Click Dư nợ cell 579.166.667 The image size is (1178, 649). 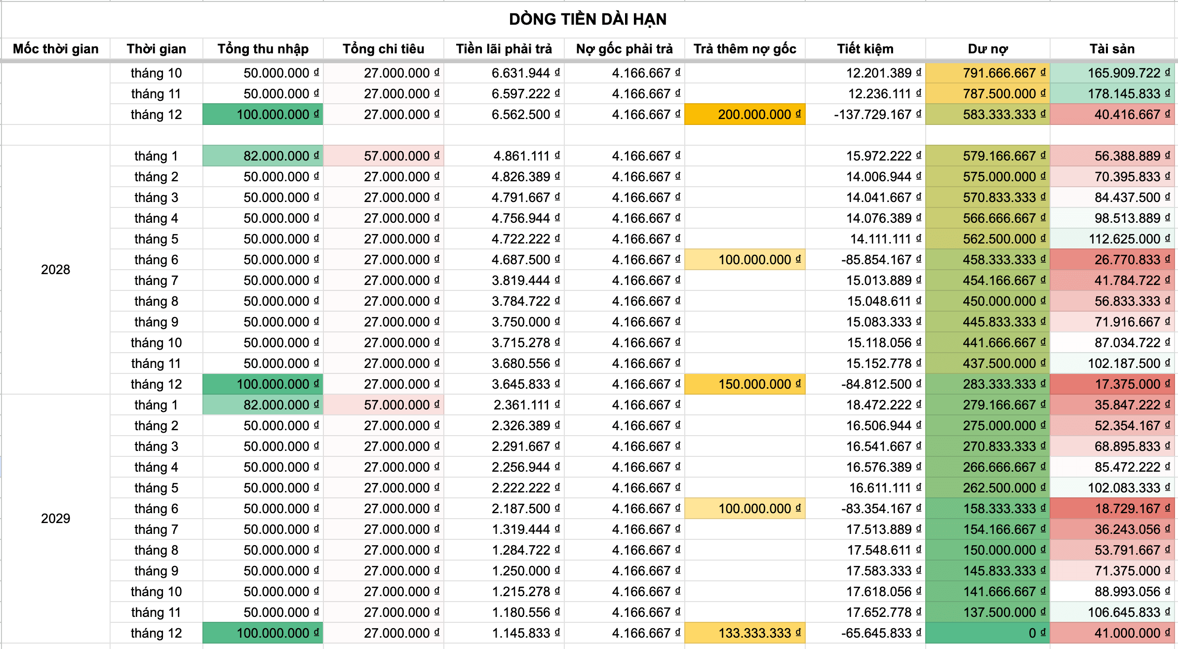(x=988, y=156)
